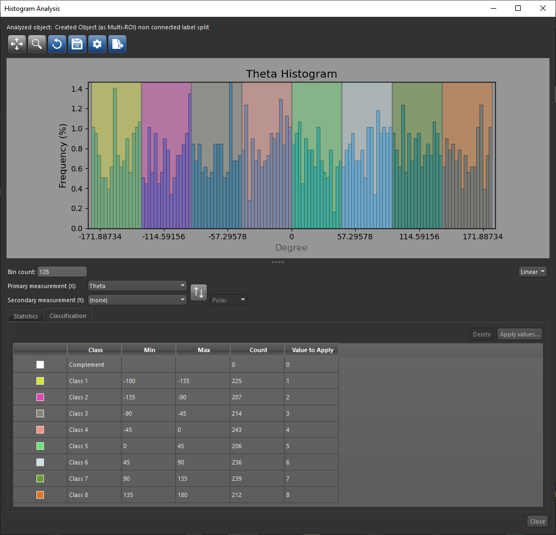Swap primary and secondary measurements
Viewport: 556px width, 535px height.
199,292
